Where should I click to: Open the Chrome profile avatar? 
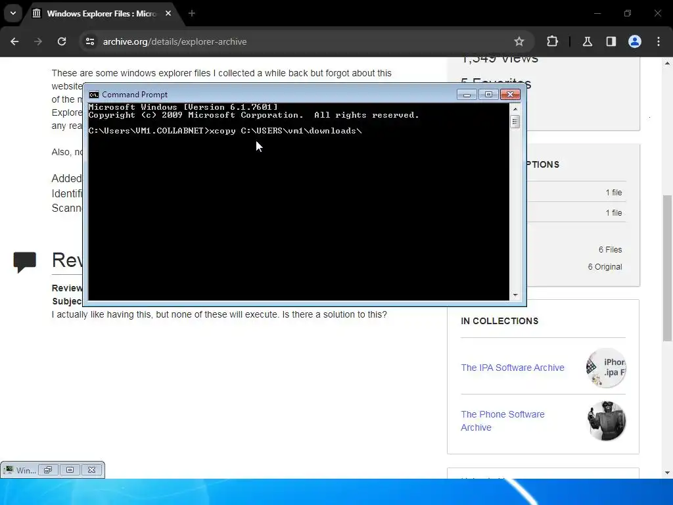pos(635,41)
